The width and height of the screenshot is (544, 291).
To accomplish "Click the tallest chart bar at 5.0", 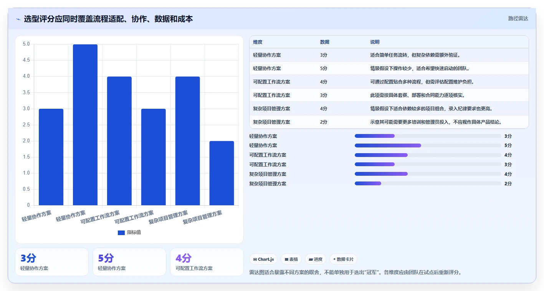I will (x=85, y=125).
